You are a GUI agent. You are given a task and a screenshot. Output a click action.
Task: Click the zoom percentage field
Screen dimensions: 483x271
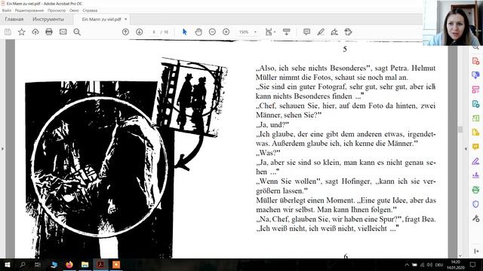click(x=244, y=32)
